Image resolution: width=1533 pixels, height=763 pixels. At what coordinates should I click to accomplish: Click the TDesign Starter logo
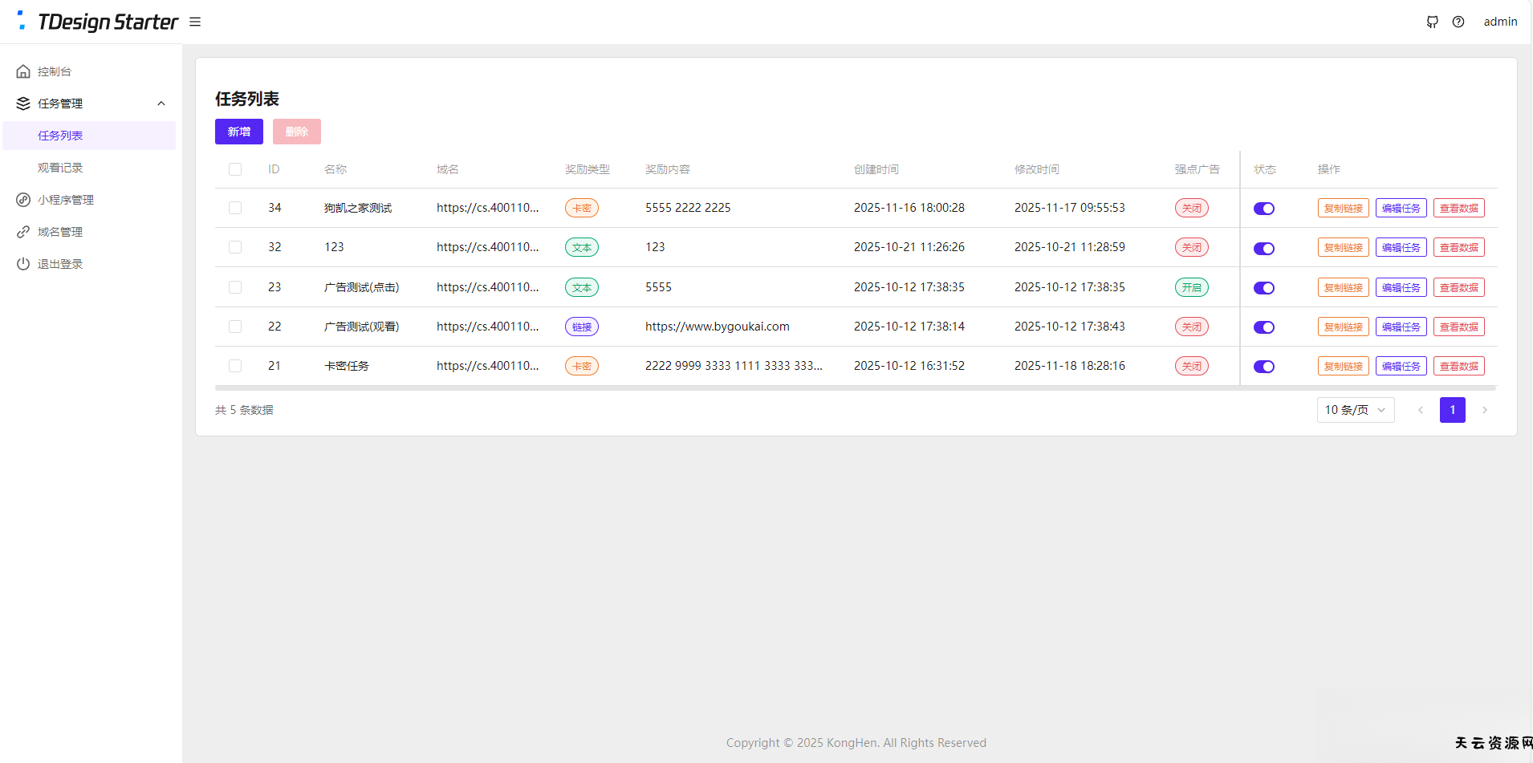[98, 22]
